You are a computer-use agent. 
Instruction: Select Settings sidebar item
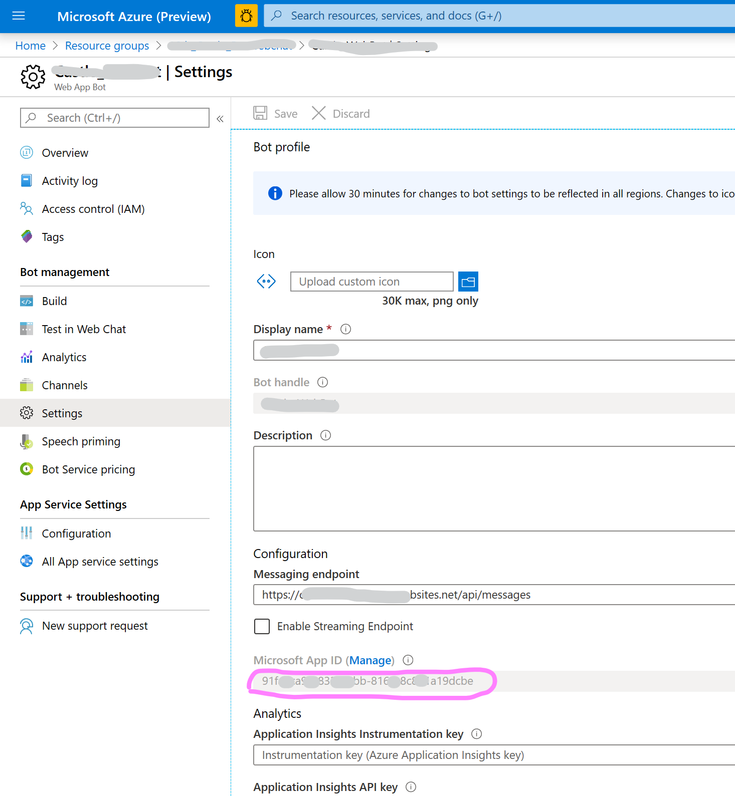115,413
